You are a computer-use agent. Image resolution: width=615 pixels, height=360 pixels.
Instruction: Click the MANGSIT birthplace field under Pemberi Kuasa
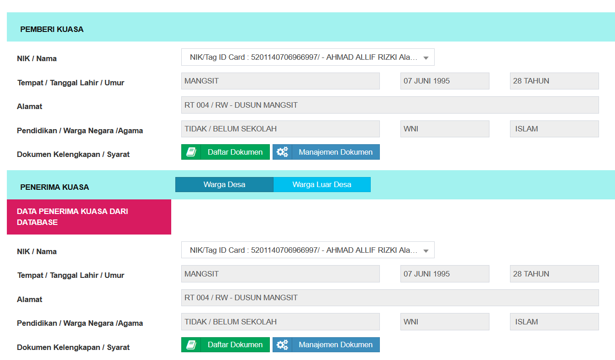pyautogui.click(x=280, y=81)
